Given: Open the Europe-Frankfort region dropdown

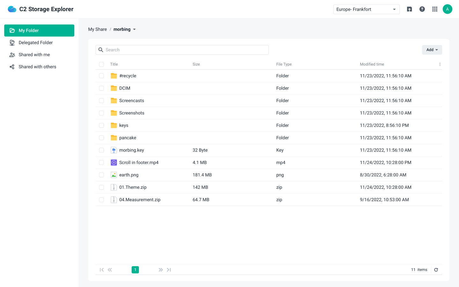Looking at the screenshot, I should [366, 9].
